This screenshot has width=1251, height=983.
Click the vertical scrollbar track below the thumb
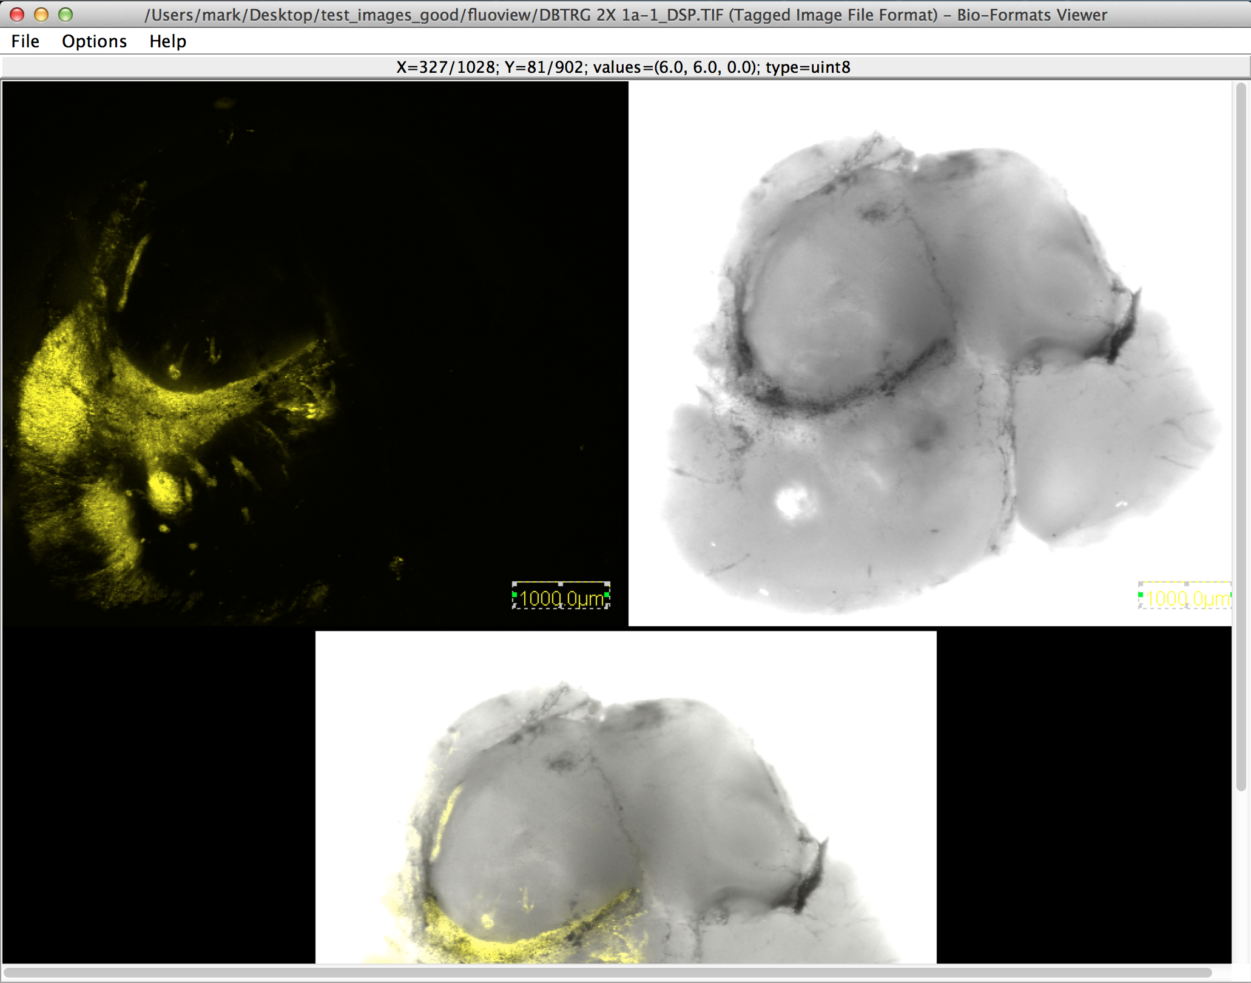[x=1241, y=880]
